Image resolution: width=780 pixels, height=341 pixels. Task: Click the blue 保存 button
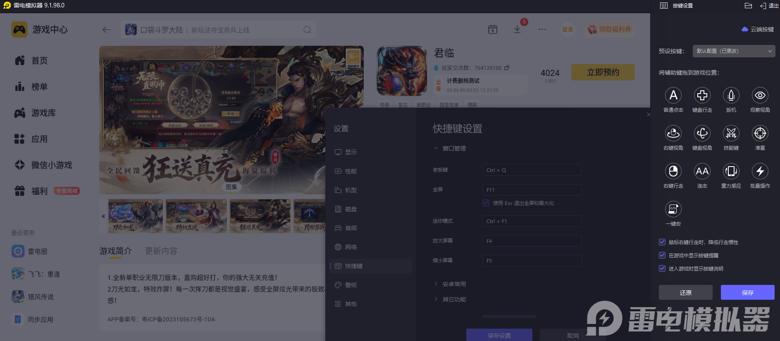coord(747,292)
